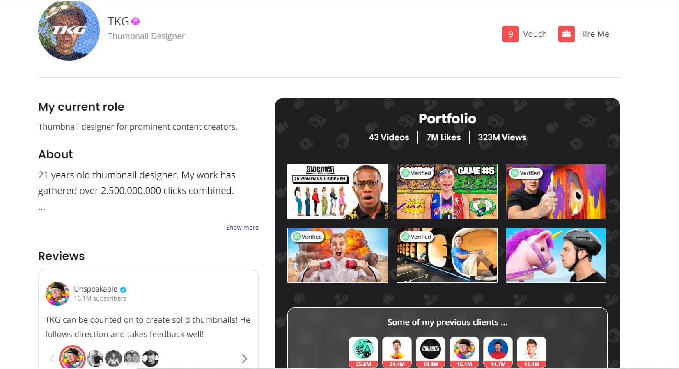Screen dimensions: 679x369
Task: Select client avatar with 16.1M subscribers
Action: [464, 352]
